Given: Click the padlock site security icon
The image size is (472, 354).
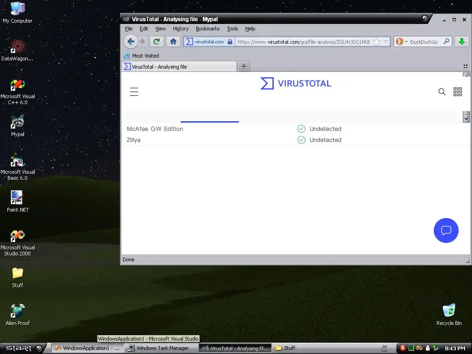Looking at the screenshot, I should click(230, 41).
